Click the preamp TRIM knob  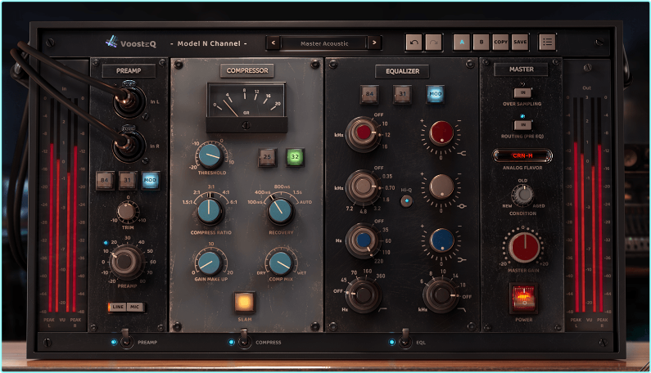[x=127, y=211]
